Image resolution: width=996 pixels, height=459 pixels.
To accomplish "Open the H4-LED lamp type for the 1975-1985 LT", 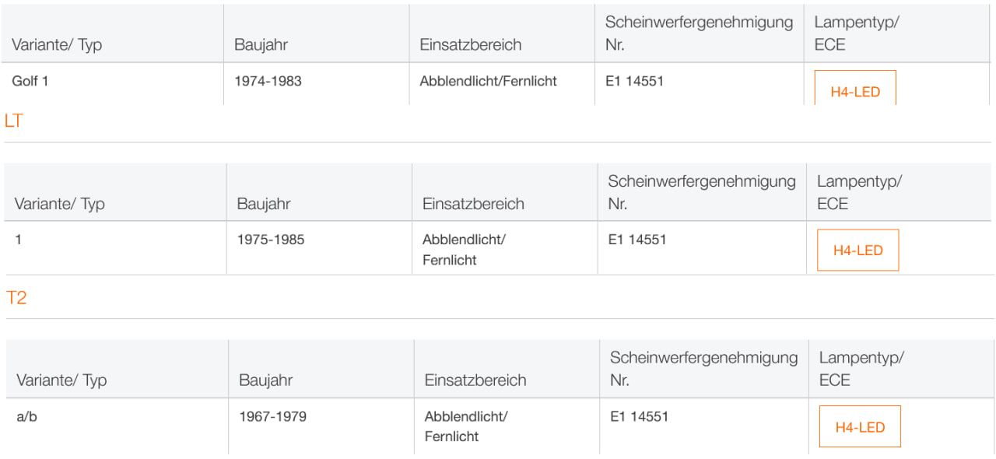I will click(857, 250).
